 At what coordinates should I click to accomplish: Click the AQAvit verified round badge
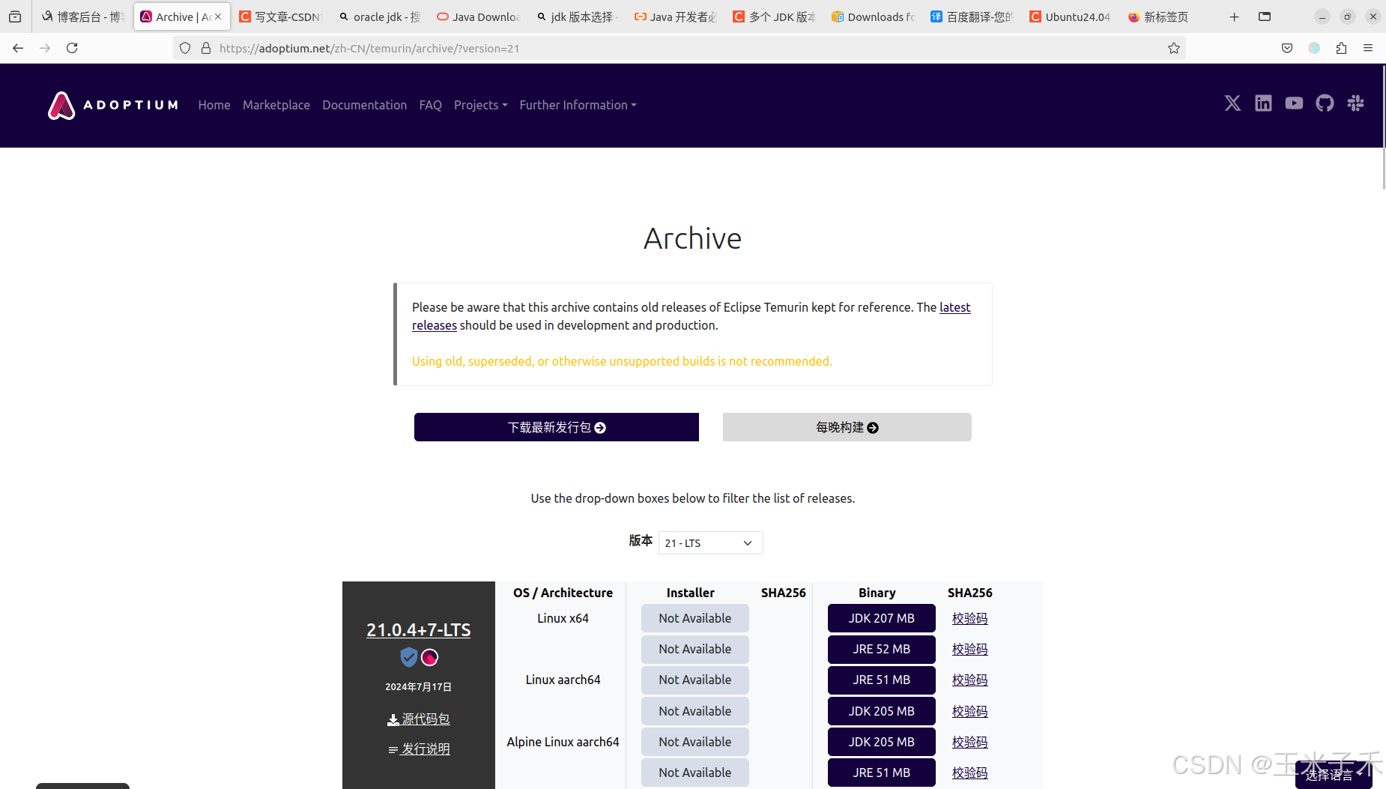[x=429, y=657]
